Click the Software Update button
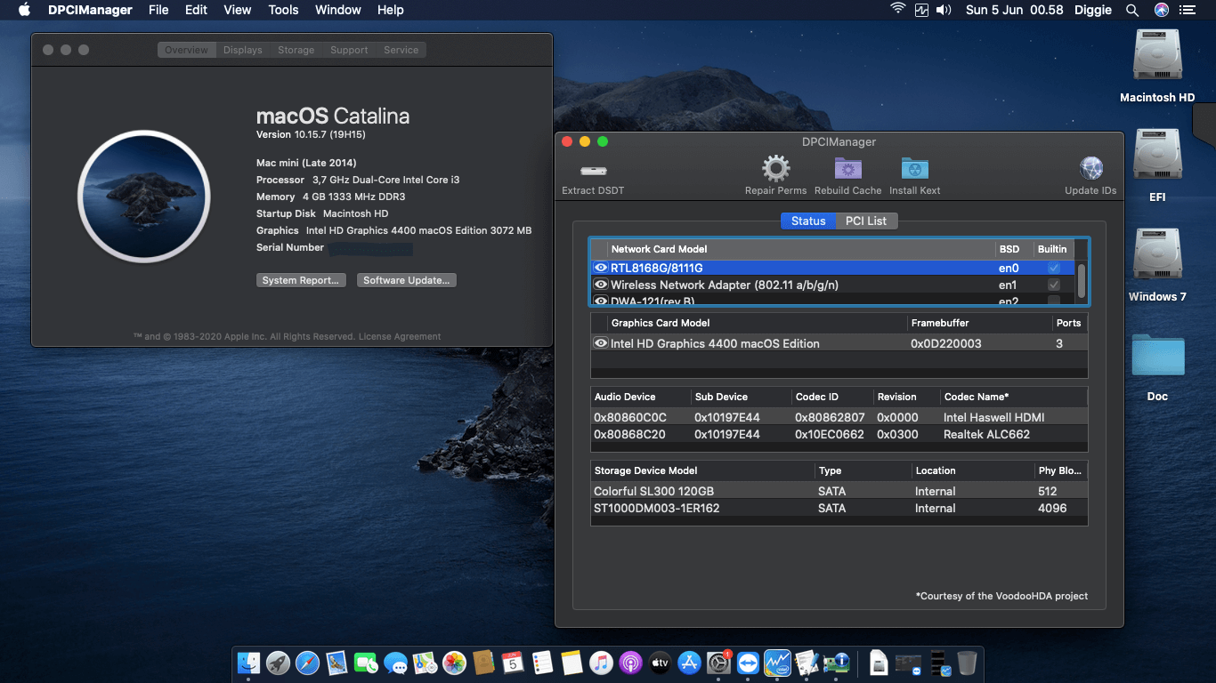This screenshot has width=1216, height=683. point(408,280)
